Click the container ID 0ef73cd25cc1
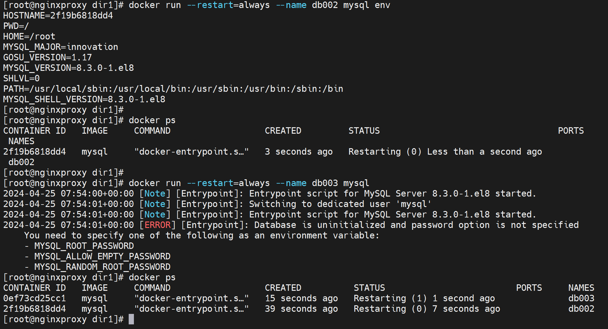The height and width of the screenshot is (329, 608). point(34,298)
